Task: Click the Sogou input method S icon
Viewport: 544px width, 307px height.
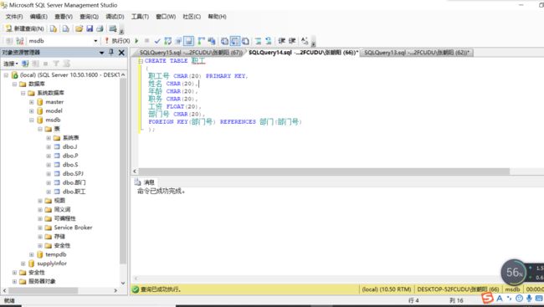Action: pyautogui.click(x=487, y=298)
